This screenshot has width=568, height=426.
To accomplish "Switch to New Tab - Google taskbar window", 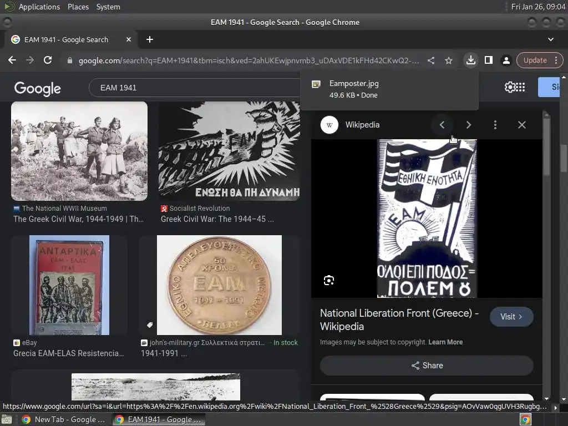I will click(64, 419).
